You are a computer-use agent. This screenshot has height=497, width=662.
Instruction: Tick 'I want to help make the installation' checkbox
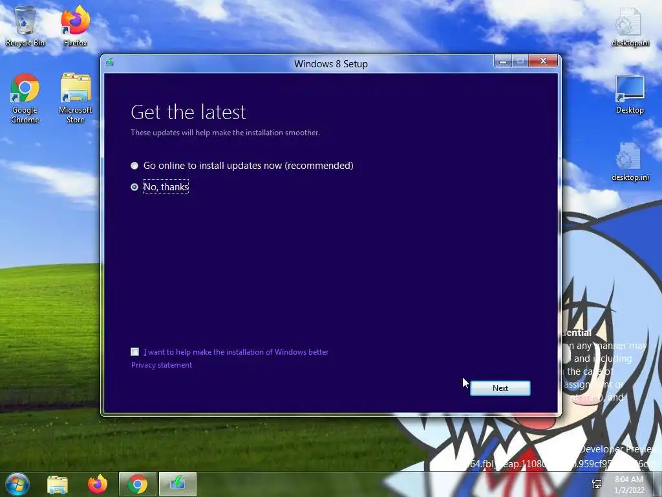134,351
